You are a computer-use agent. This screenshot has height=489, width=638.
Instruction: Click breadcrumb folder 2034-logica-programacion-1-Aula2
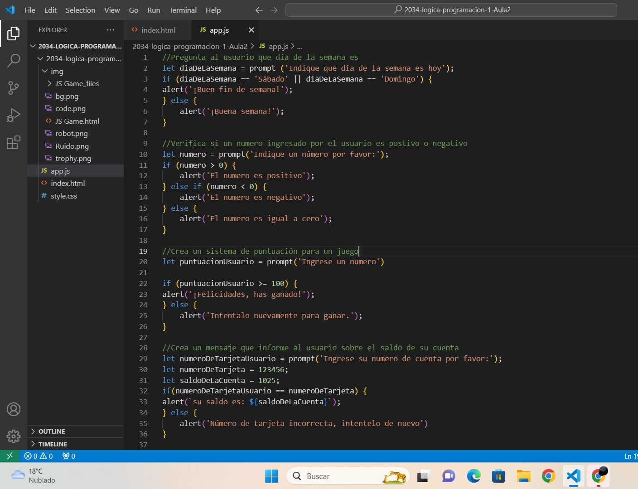pyautogui.click(x=190, y=46)
